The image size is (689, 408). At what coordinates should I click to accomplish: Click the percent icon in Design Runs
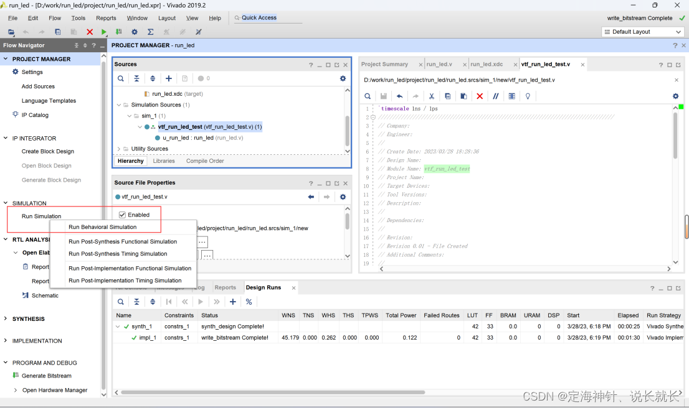click(x=249, y=302)
